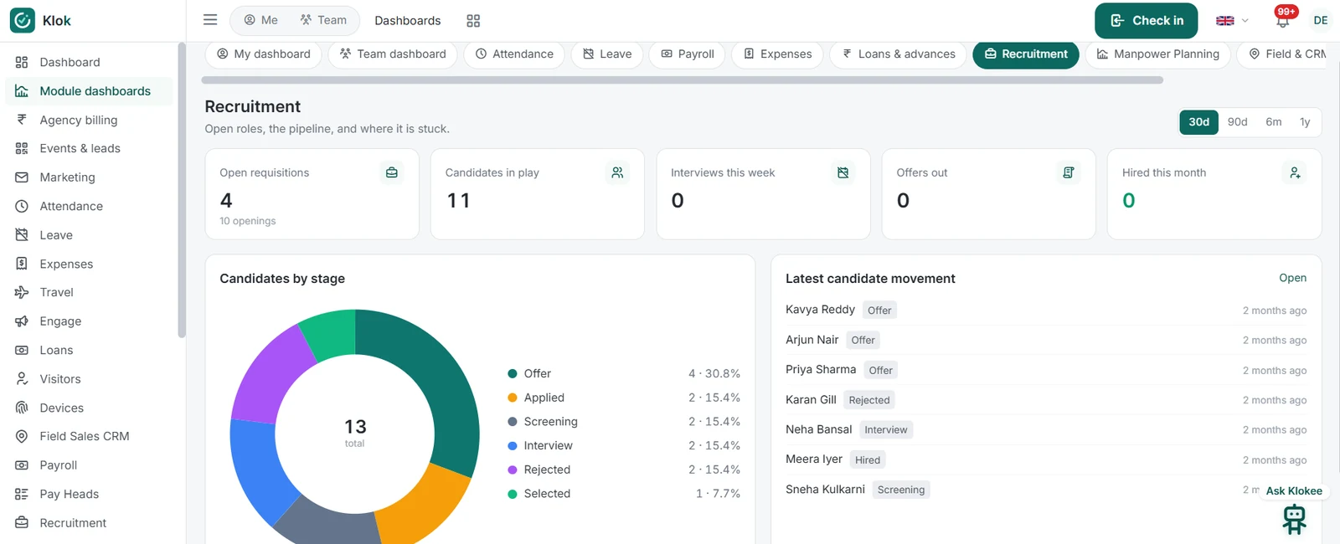
Task: Select the 30d time range
Action: 1198,122
